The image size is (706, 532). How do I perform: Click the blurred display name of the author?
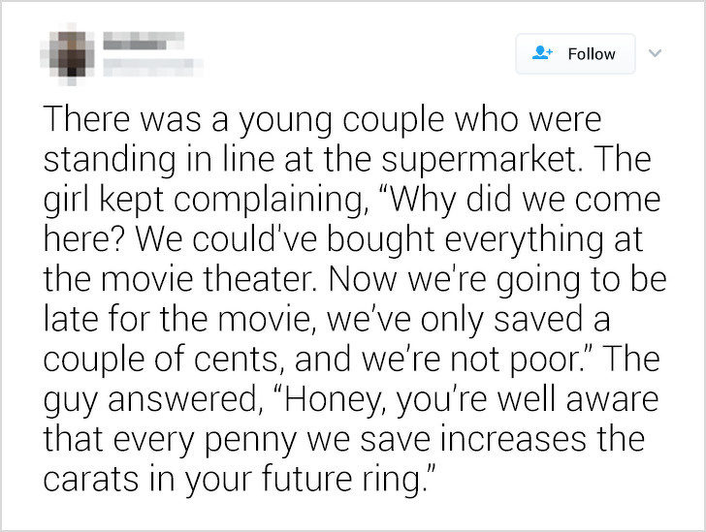[144, 41]
